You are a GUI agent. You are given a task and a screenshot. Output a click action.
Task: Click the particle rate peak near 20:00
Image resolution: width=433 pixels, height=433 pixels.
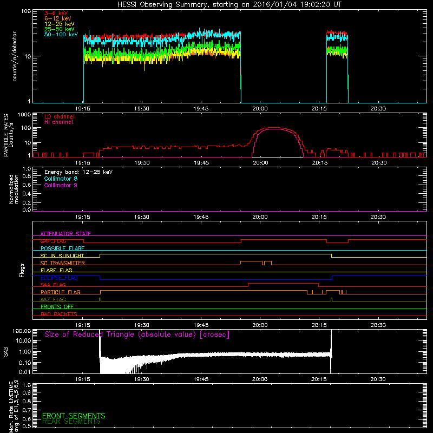[x=275, y=128]
